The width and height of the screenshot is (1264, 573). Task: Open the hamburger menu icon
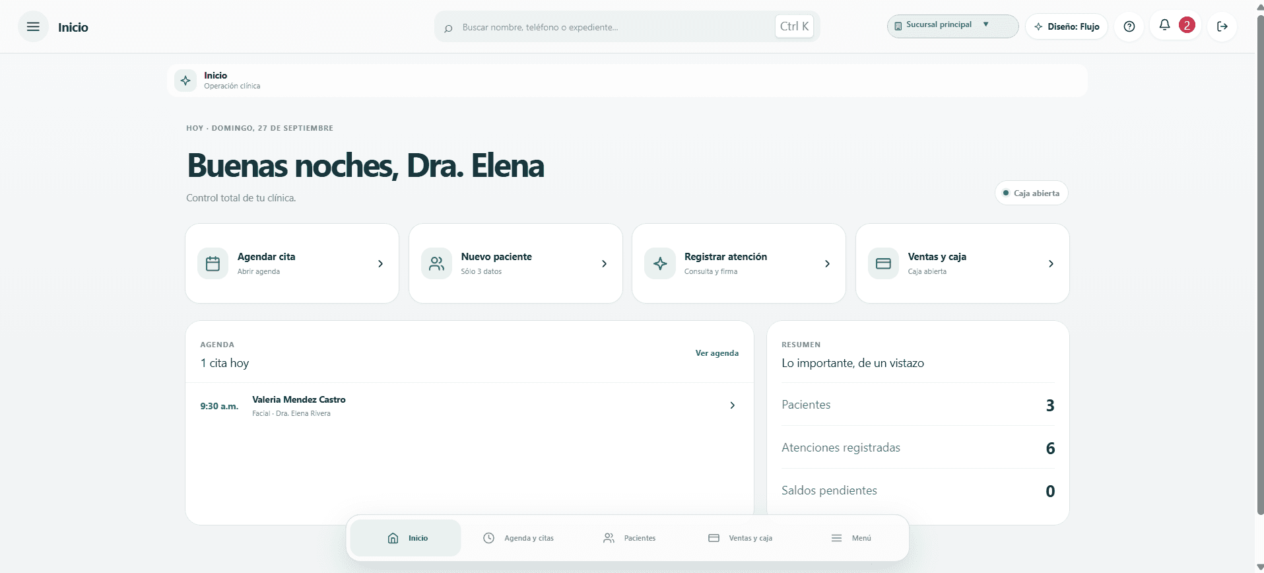pos(33,27)
